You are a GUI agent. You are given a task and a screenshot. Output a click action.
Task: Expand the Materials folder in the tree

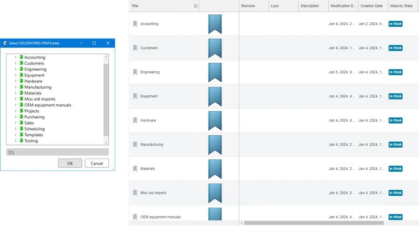15,93
